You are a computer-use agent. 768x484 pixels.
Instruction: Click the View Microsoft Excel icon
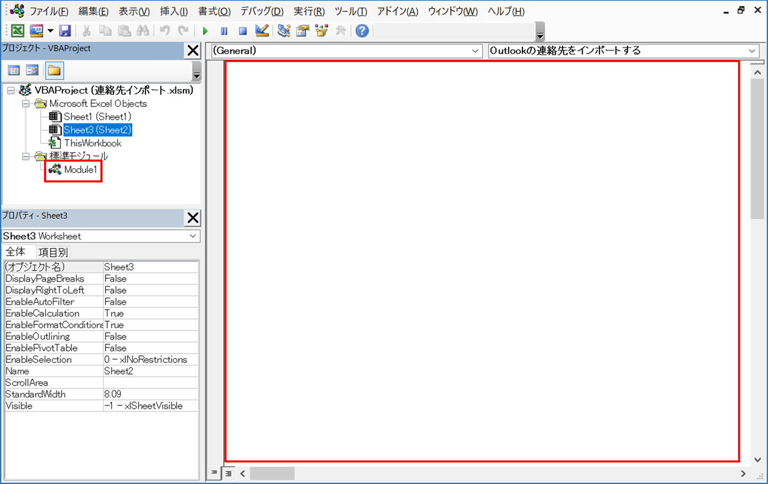18,31
